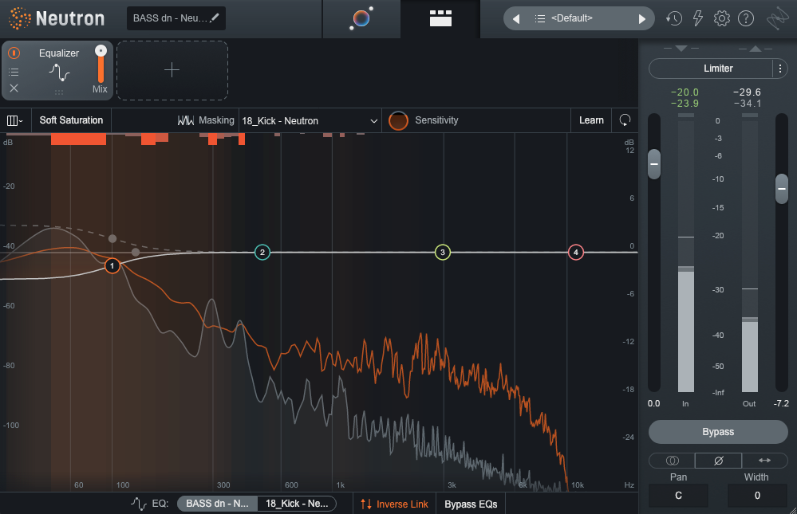Click the EQ curve icon beside EQ label

click(139, 504)
